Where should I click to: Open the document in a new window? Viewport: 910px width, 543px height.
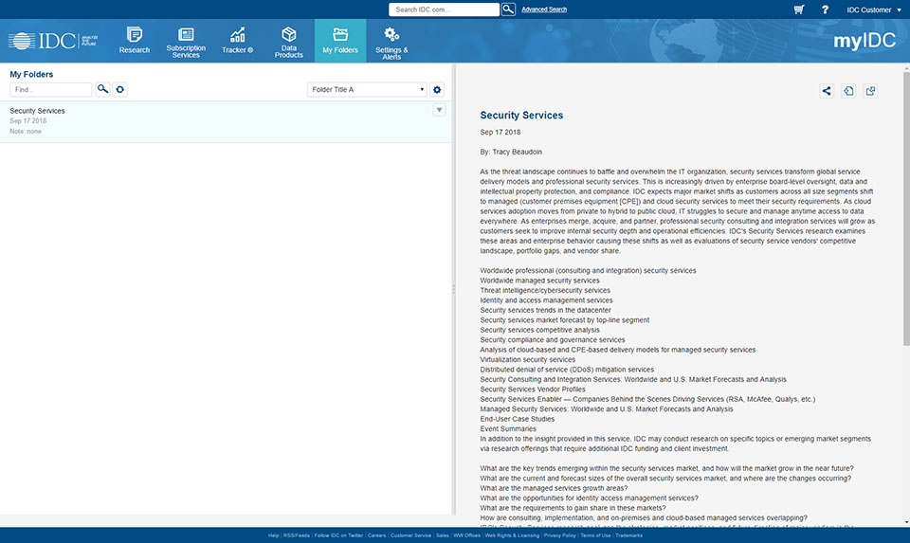pos(870,91)
